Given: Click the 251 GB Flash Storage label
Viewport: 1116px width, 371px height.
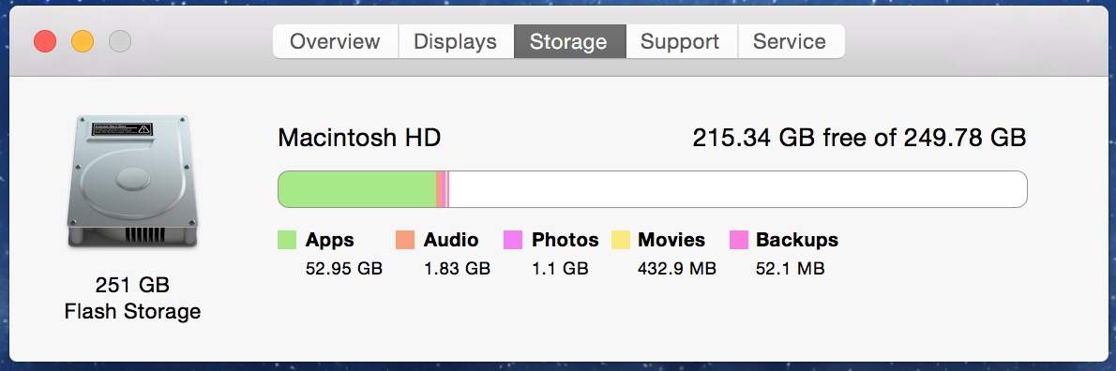Looking at the screenshot, I should coord(132,298).
